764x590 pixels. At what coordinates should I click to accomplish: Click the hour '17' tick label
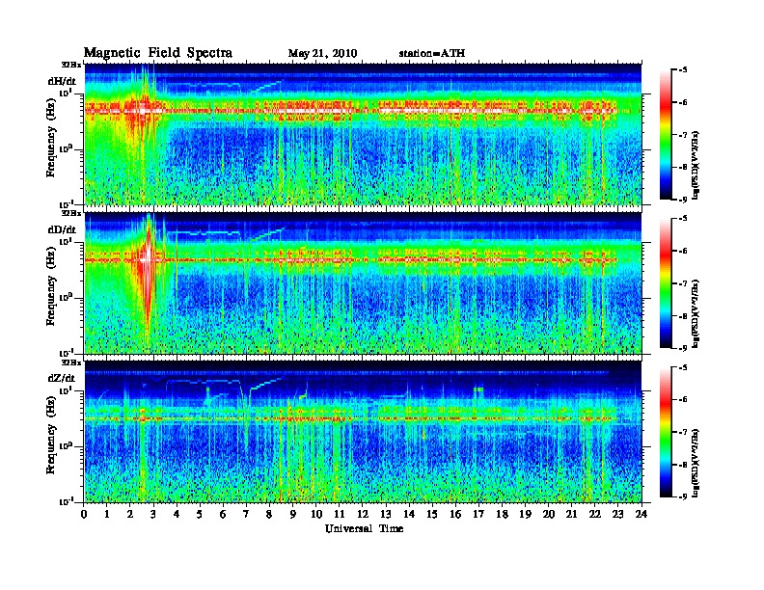478,514
